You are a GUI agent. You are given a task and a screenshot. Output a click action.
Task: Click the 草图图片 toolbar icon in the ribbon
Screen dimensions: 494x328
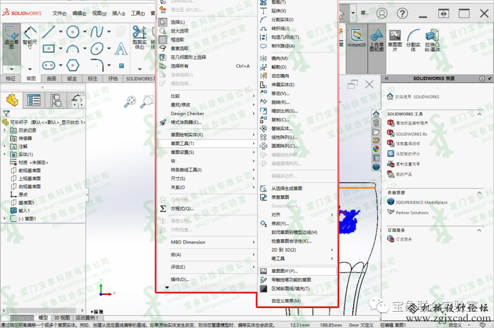(x=395, y=40)
